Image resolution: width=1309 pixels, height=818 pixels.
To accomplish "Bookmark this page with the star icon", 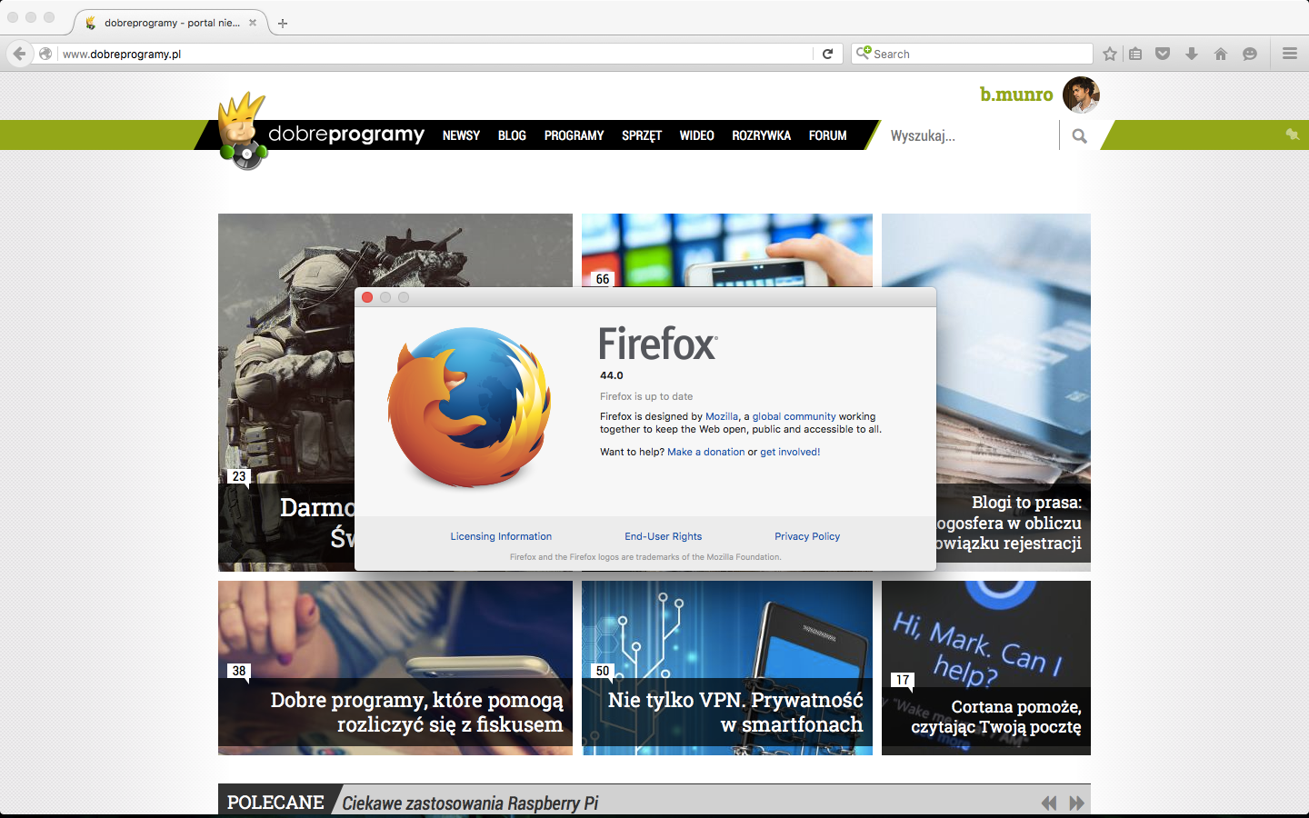I will coord(1110,54).
